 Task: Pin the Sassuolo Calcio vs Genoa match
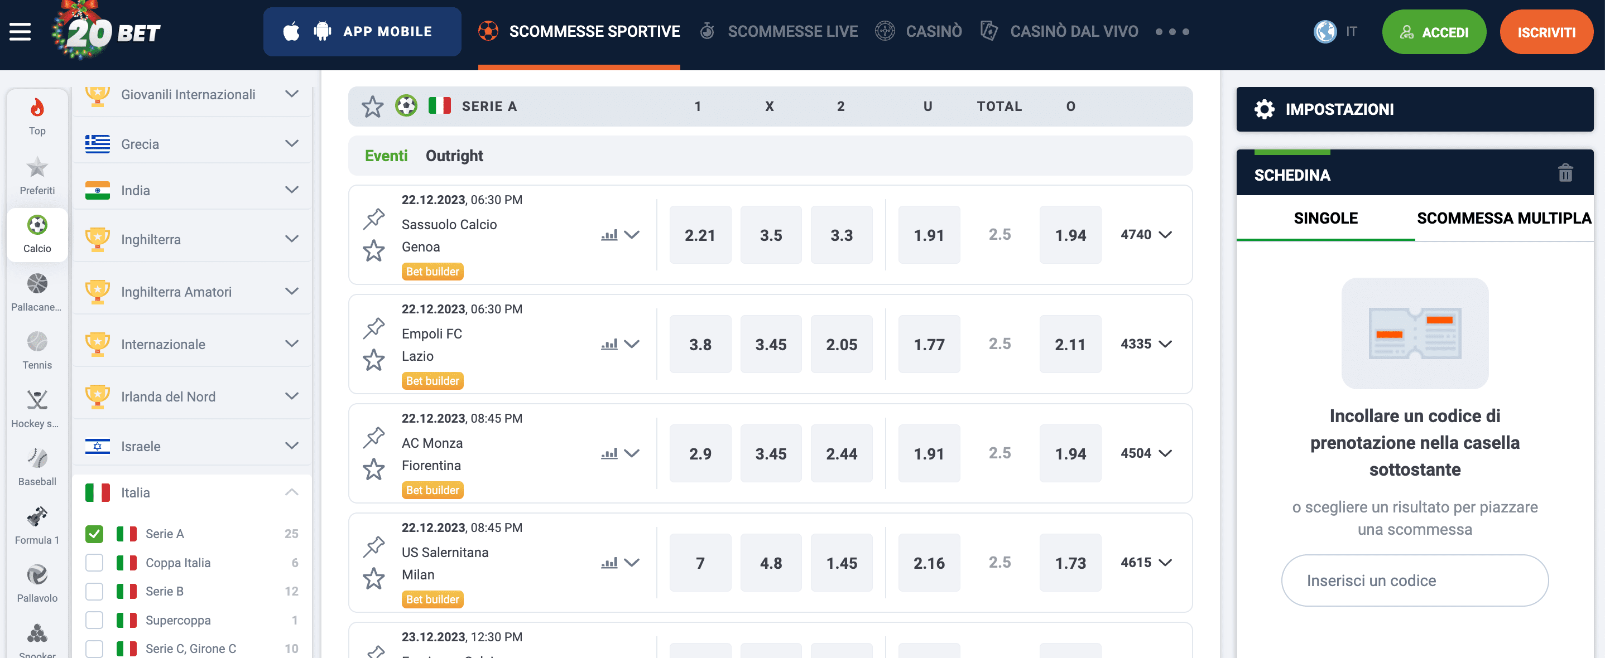(x=374, y=218)
